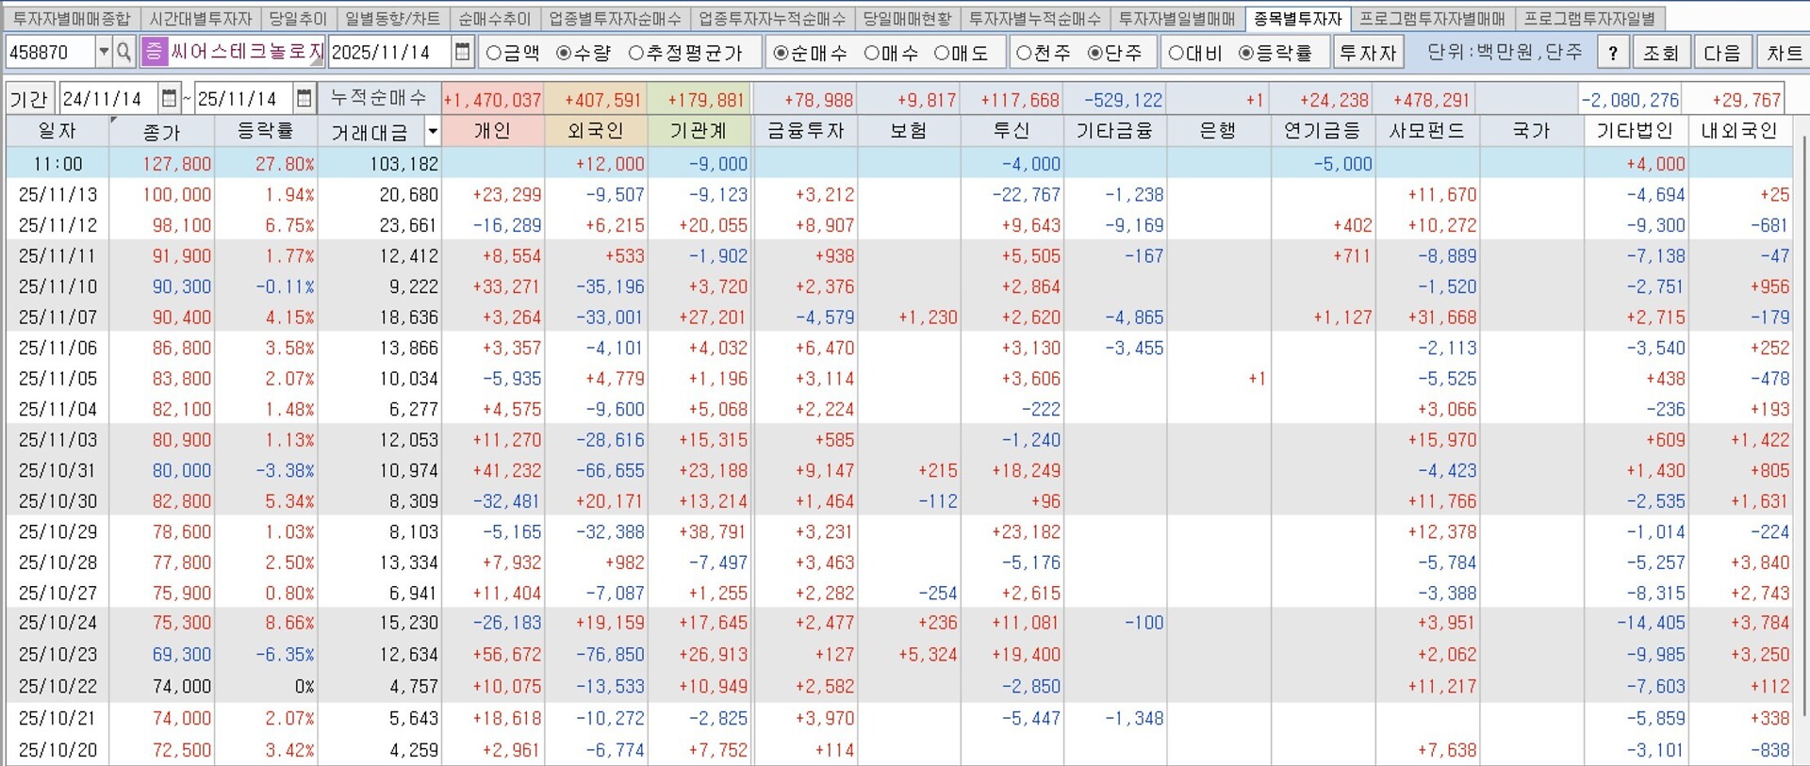Go to the 투자자별일별매매 tab
This screenshot has width=1810, height=766.
click(x=1177, y=19)
